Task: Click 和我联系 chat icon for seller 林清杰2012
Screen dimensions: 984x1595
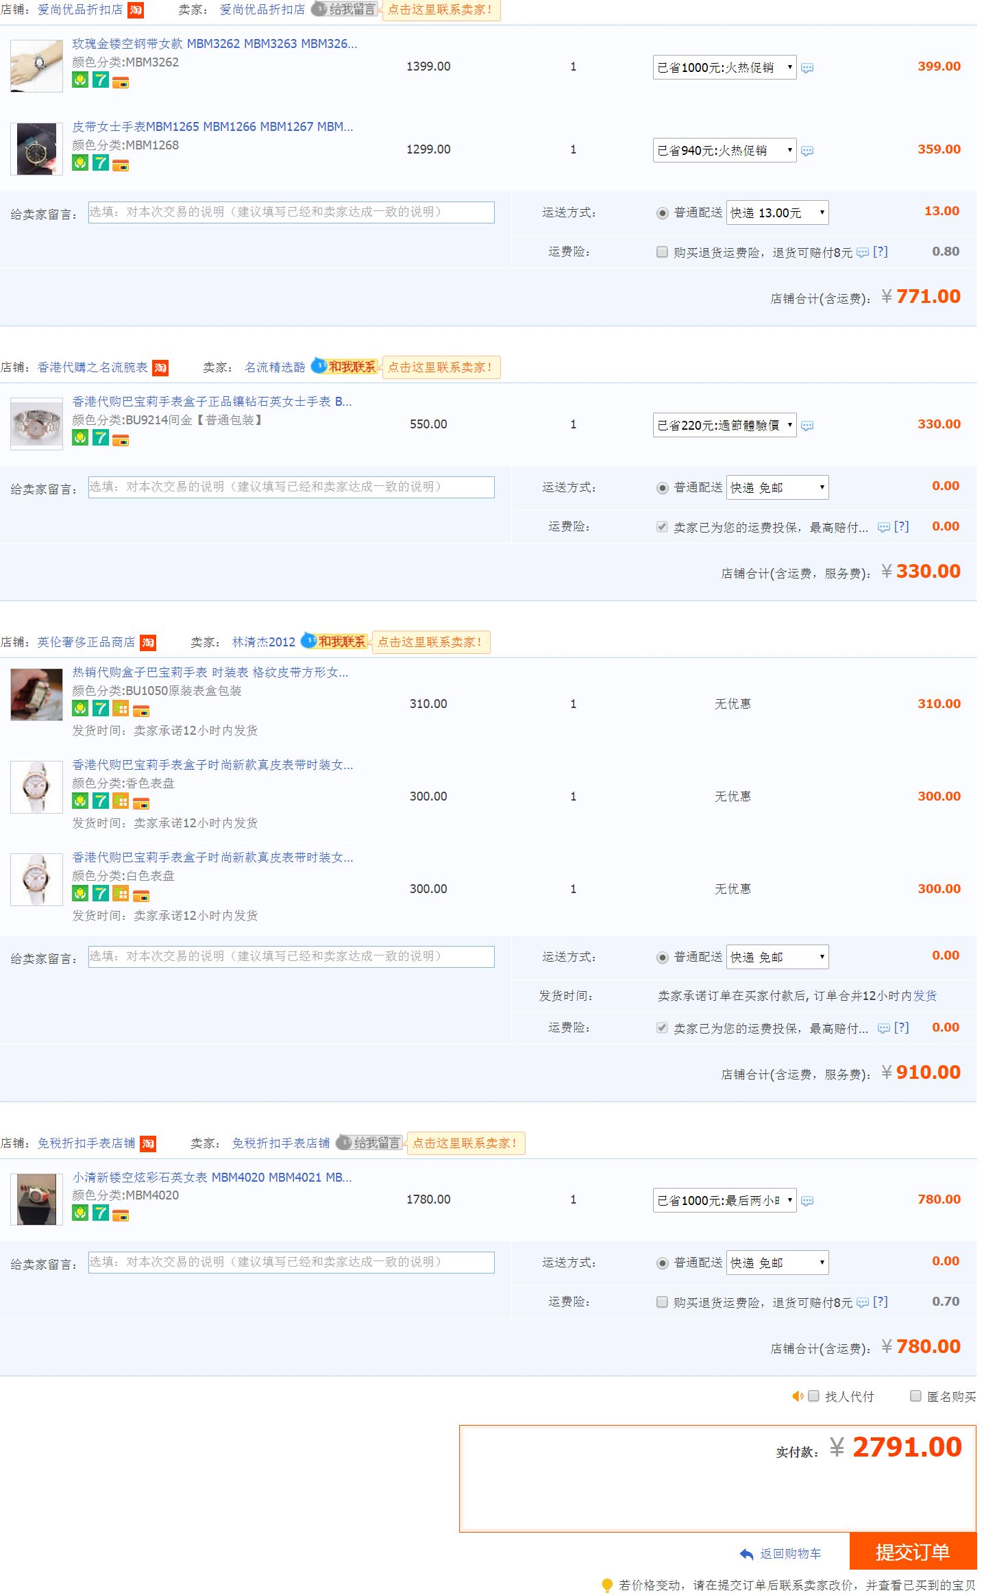Action: coord(334,642)
